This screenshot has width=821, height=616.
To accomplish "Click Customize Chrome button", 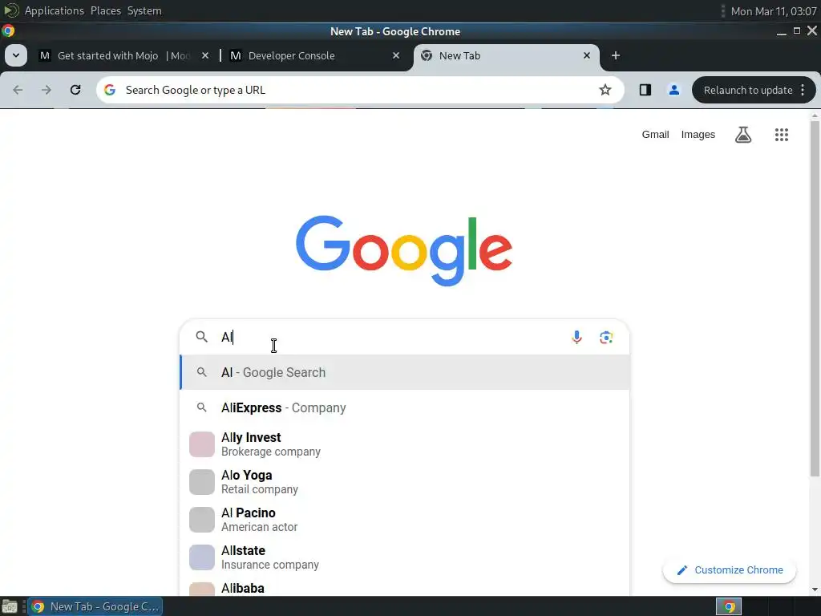I will pos(730,570).
